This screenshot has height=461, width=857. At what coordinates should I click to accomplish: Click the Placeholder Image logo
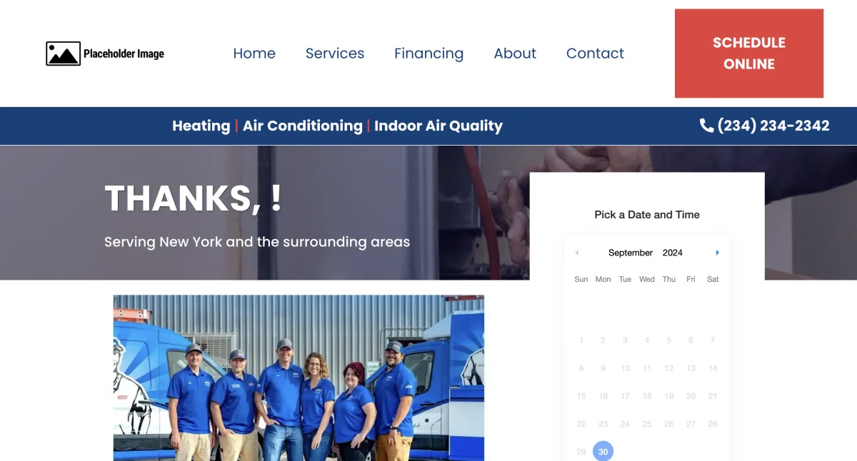point(105,54)
